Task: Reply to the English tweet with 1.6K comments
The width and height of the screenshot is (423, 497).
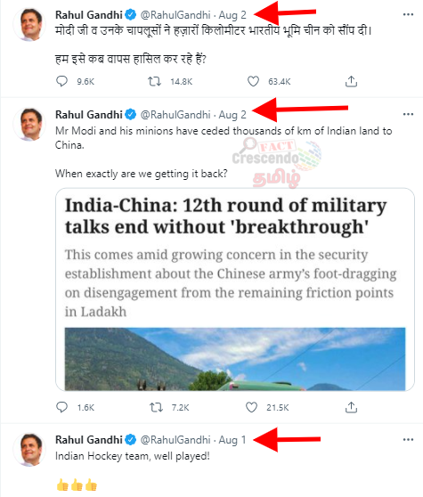Action: (x=61, y=407)
